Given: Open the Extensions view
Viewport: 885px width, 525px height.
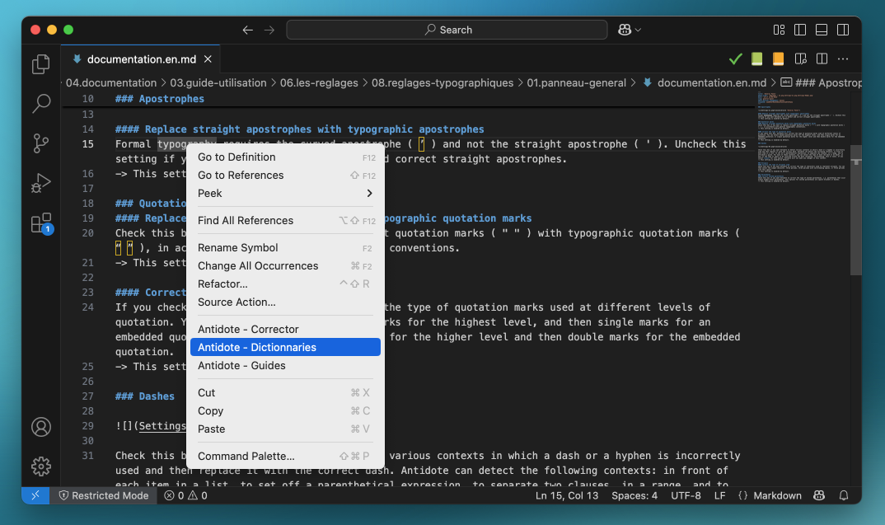Looking at the screenshot, I should click(41, 223).
